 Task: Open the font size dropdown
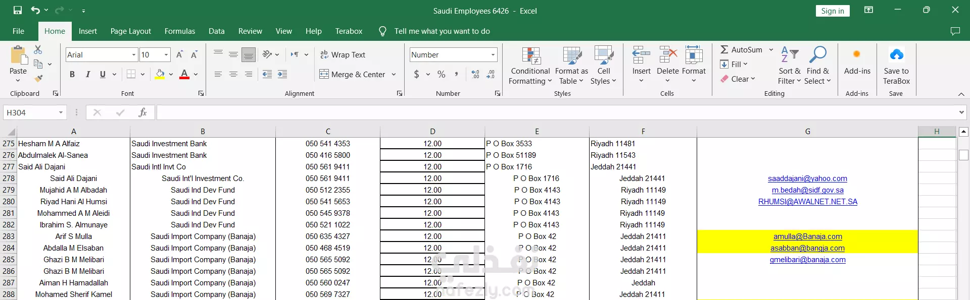click(x=166, y=54)
